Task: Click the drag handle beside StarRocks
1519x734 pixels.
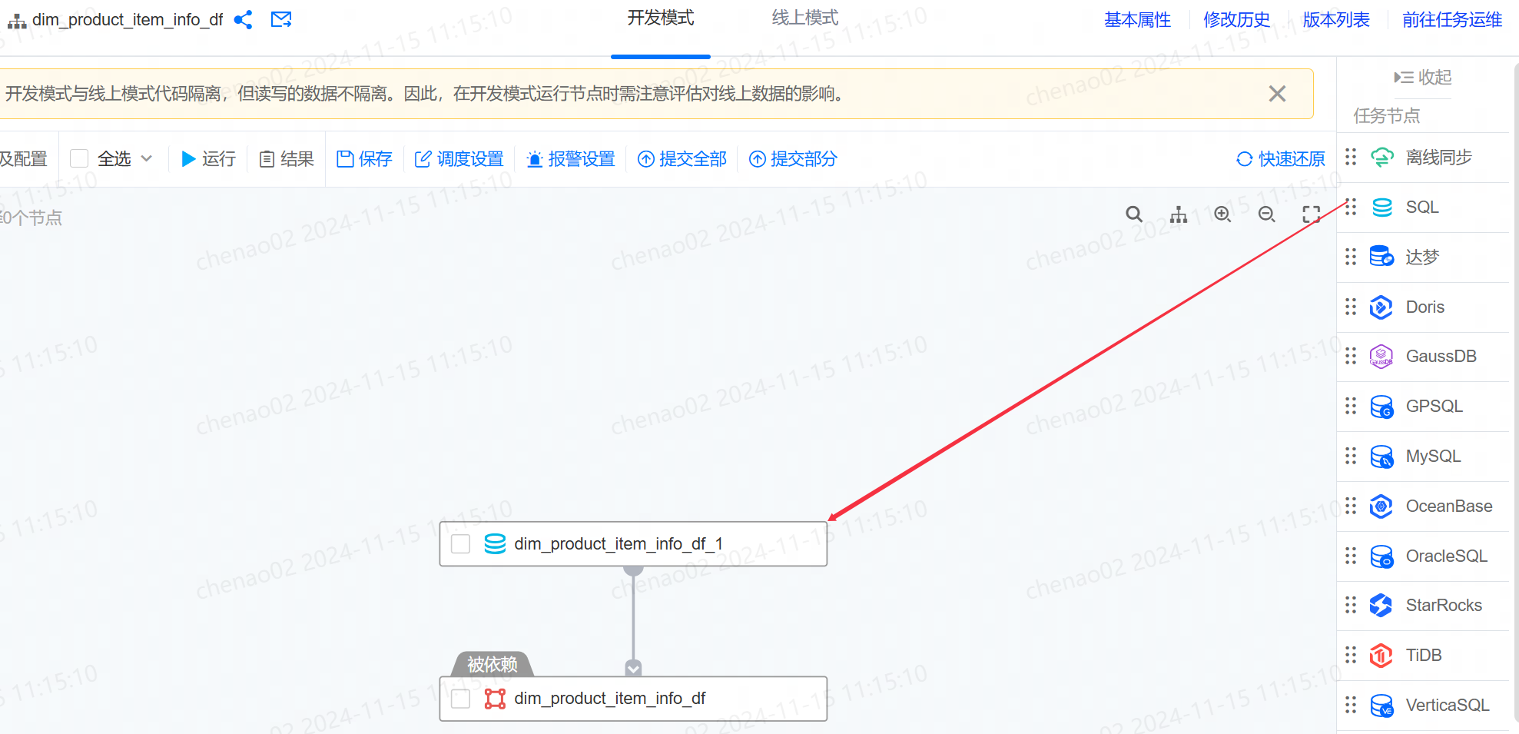Action: [1351, 606]
